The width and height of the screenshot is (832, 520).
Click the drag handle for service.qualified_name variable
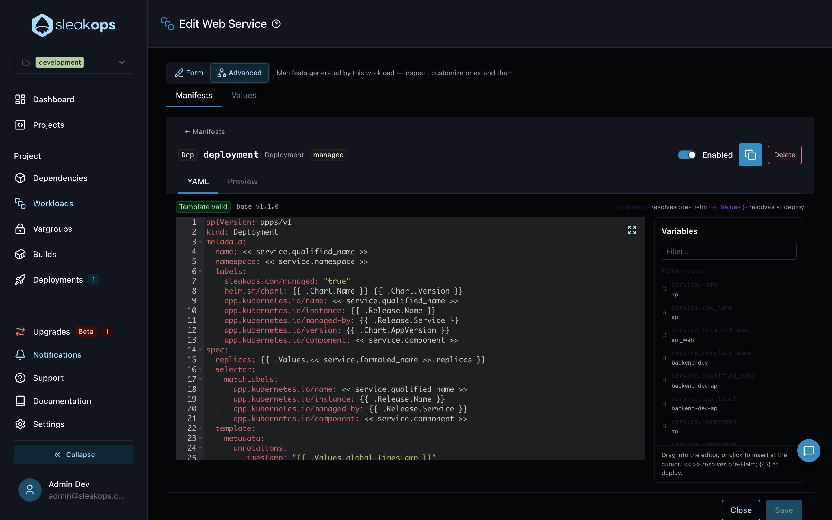[x=664, y=380]
